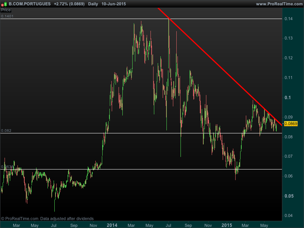Viewport: 304px width, 228px height.
Task: Click the 2015 year marker on time axis
Action: [x=226, y=225]
